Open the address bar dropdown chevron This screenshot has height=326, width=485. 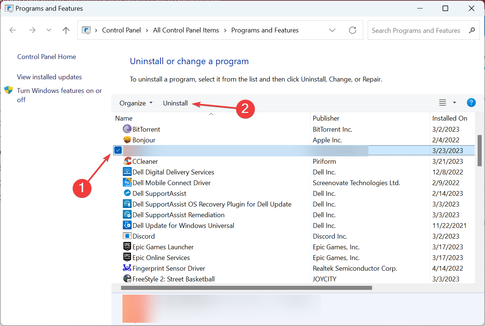[332, 30]
